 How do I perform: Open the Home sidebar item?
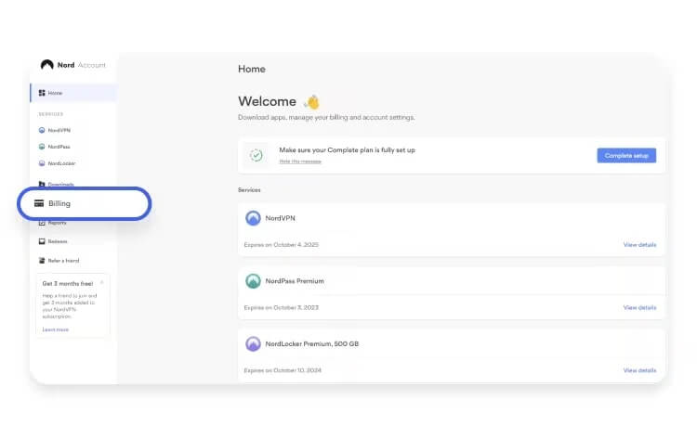[x=73, y=93]
